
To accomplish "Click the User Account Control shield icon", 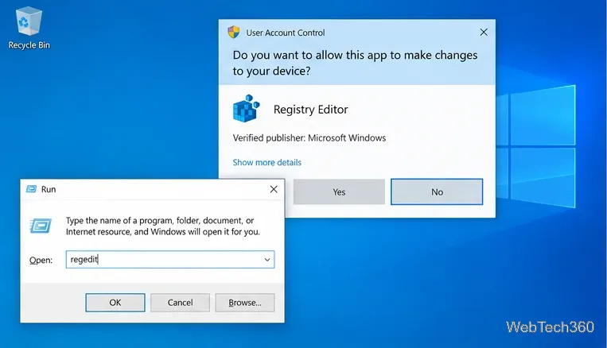I will coord(233,33).
